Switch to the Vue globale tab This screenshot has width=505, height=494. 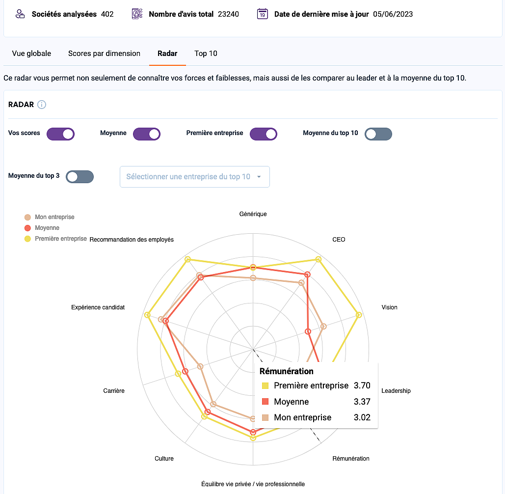[x=31, y=54]
